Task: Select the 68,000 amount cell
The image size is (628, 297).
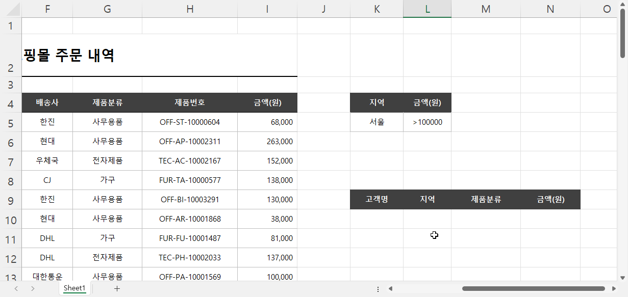Action: [x=267, y=122]
